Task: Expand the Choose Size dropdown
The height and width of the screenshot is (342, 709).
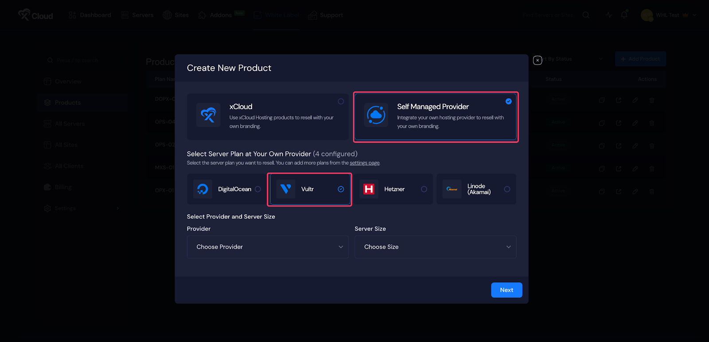Action: 435,247
